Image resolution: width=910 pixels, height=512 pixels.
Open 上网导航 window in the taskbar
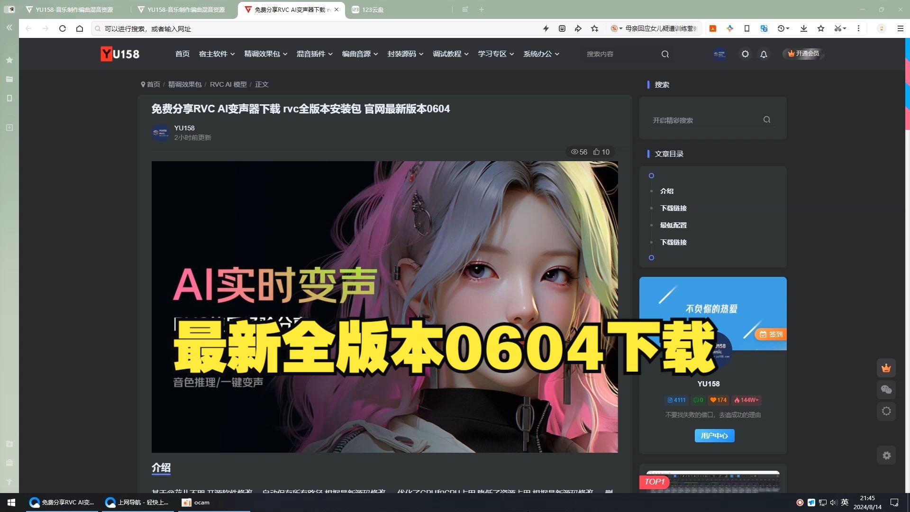point(137,503)
